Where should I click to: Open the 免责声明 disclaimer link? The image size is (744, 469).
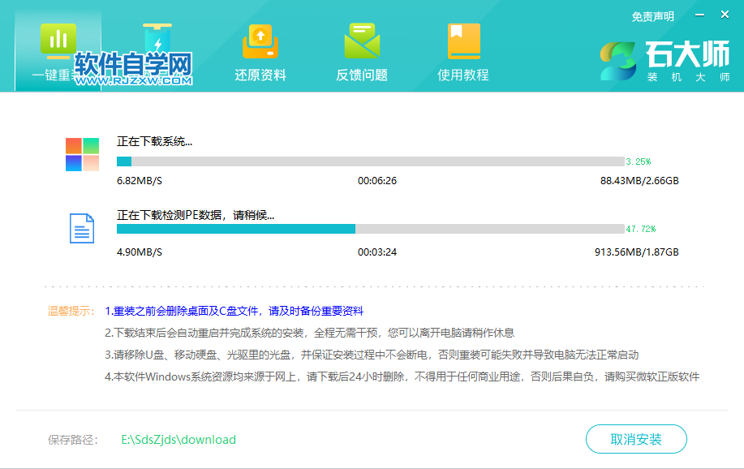(652, 16)
